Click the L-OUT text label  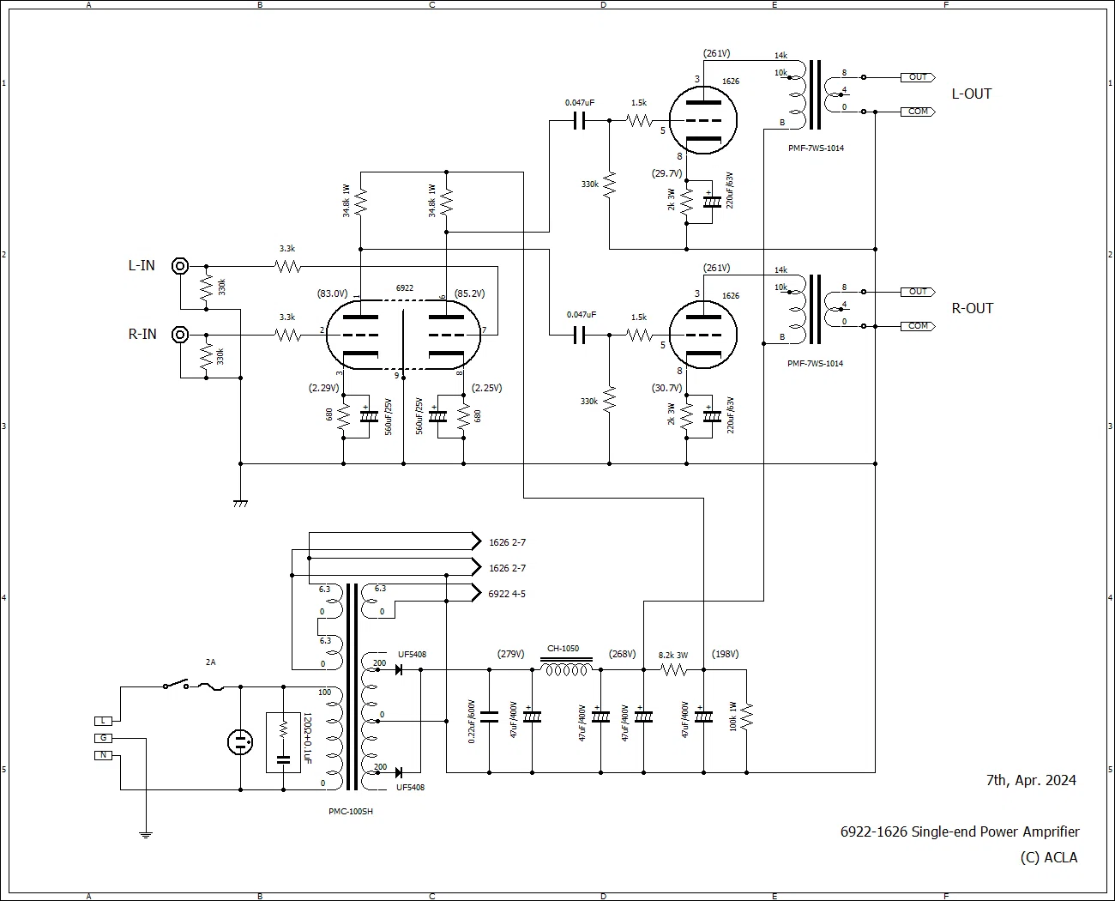point(972,94)
